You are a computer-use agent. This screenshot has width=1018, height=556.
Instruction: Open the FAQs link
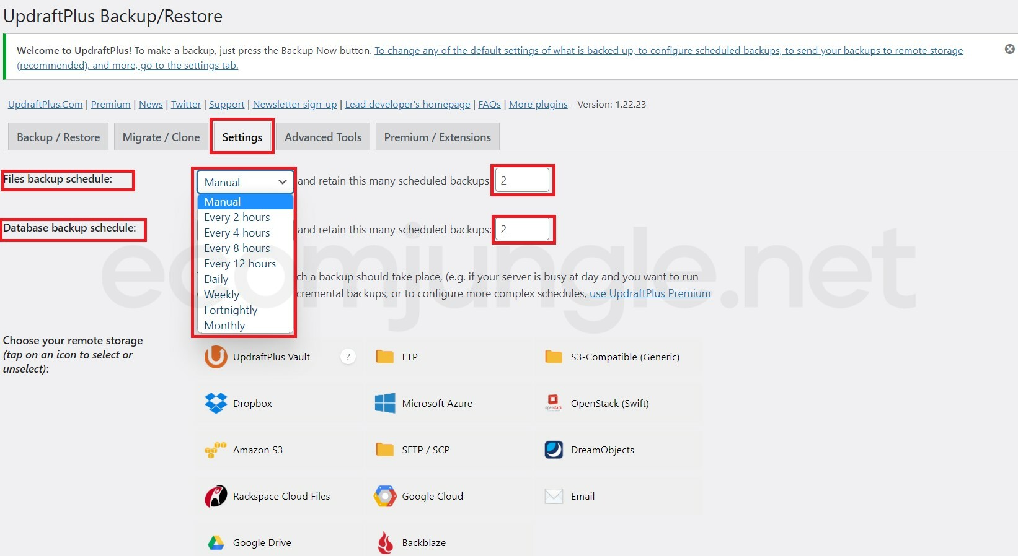tap(489, 105)
